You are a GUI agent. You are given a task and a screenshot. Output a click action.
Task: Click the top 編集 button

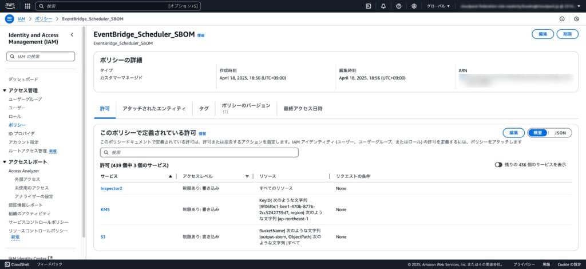click(543, 34)
